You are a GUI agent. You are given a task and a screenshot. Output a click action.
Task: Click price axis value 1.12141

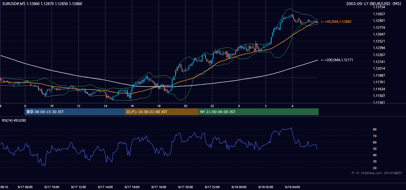[379, 62]
